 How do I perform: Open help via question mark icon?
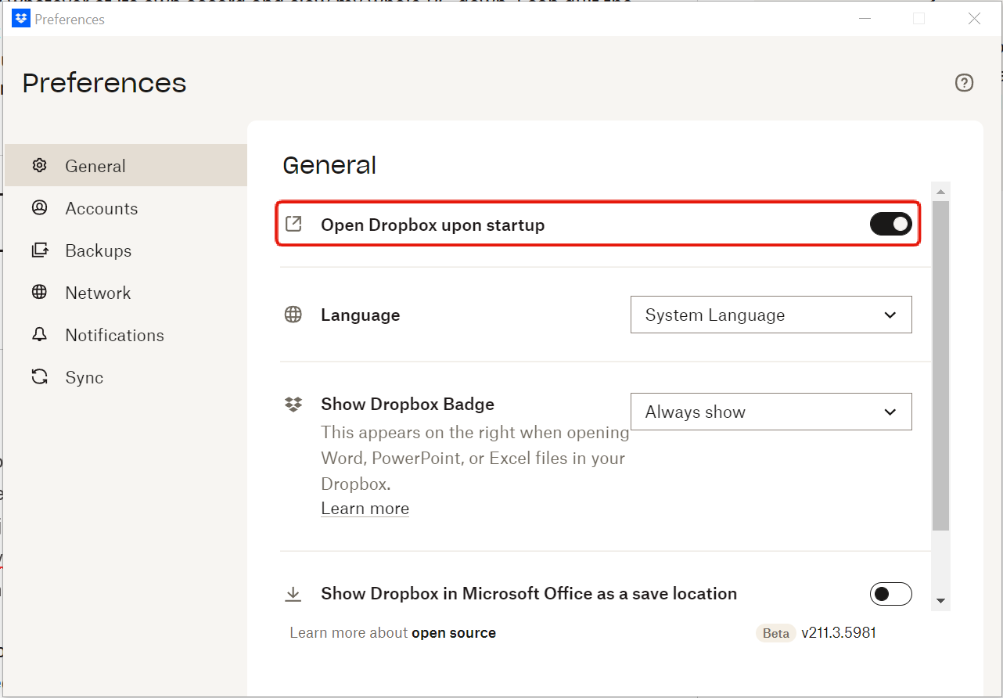pyautogui.click(x=965, y=83)
